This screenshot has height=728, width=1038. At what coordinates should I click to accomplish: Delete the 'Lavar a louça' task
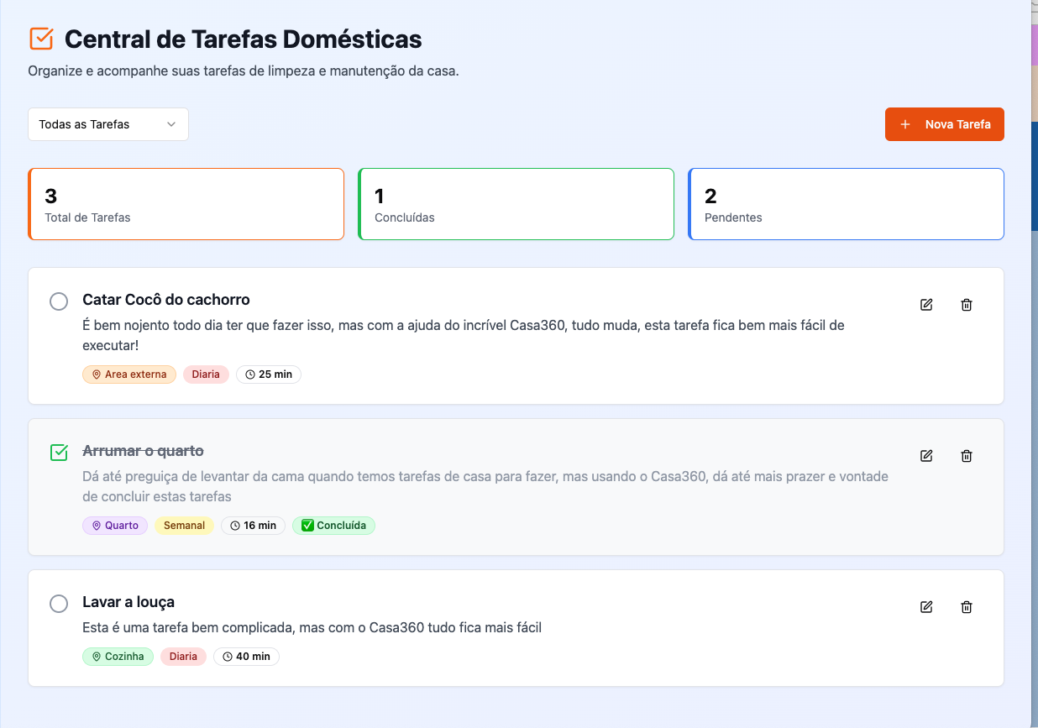pos(967,607)
